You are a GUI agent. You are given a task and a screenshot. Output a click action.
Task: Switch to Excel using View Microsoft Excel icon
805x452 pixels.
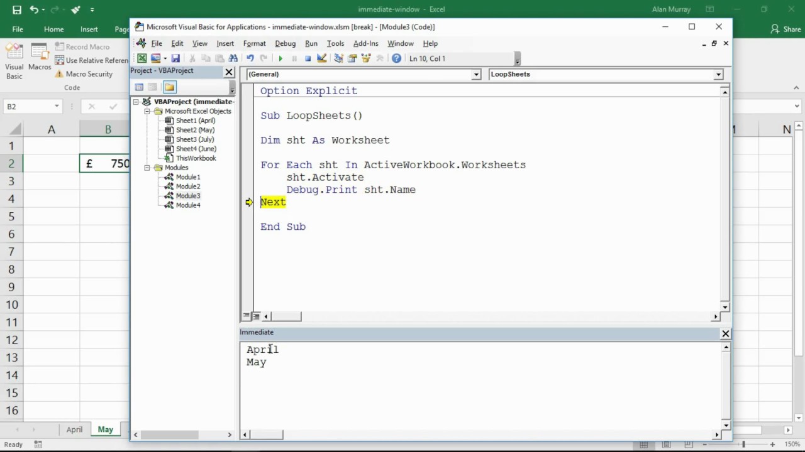(x=142, y=58)
